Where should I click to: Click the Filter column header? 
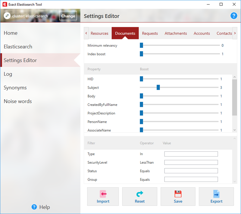(x=91, y=143)
